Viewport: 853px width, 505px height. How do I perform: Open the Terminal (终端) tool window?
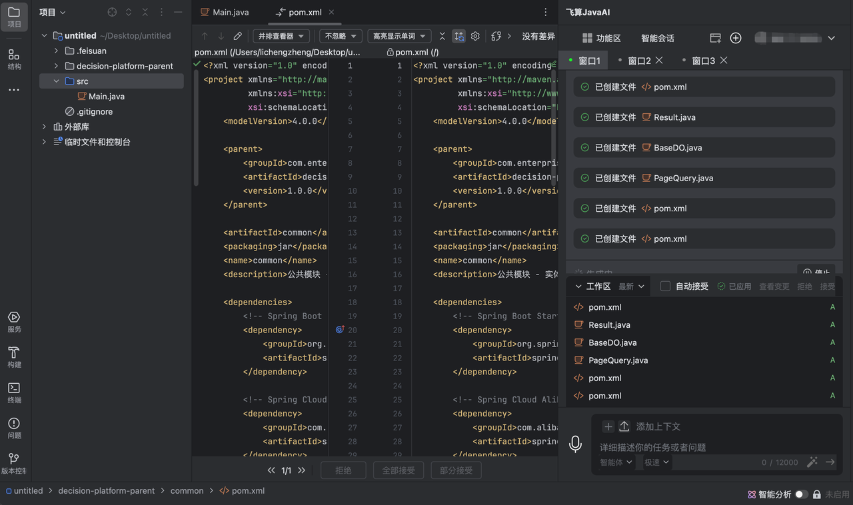14,392
